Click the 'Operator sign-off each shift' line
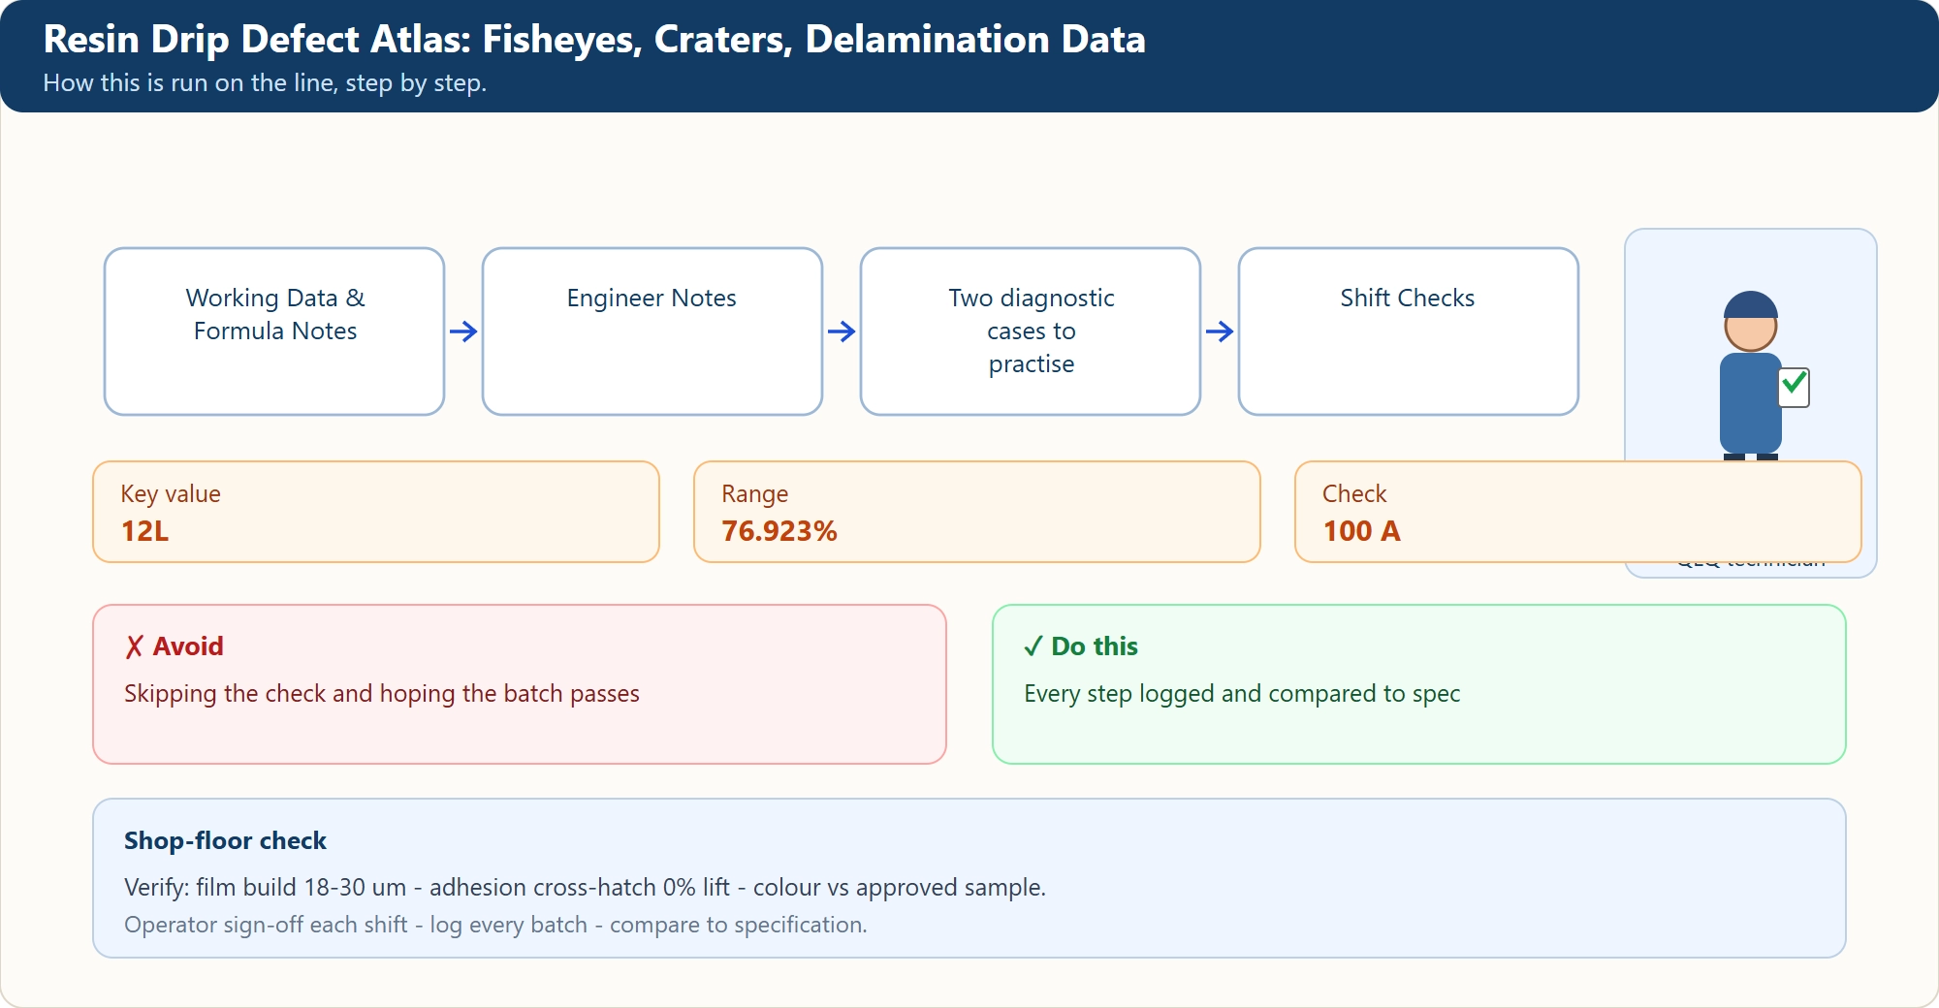This screenshot has width=1939, height=1008. pyautogui.click(x=495, y=925)
